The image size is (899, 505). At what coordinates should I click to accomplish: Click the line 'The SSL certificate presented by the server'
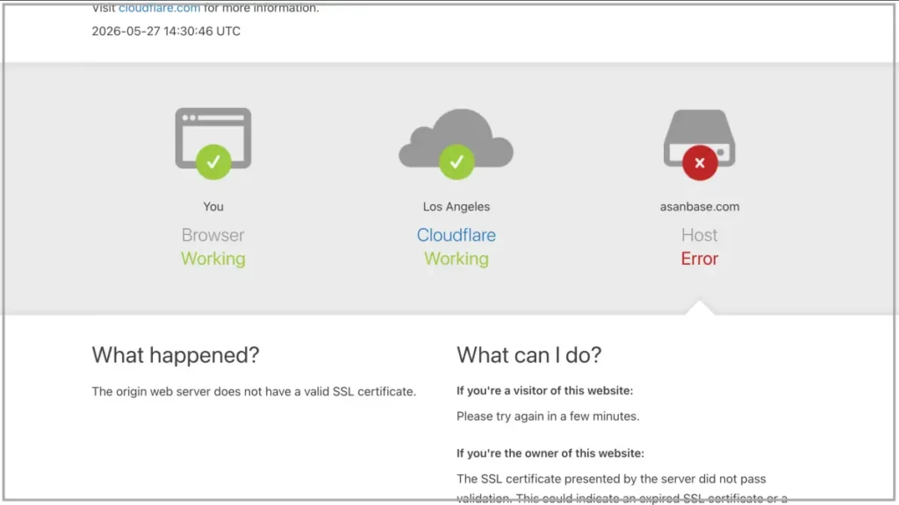pyautogui.click(x=611, y=479)
